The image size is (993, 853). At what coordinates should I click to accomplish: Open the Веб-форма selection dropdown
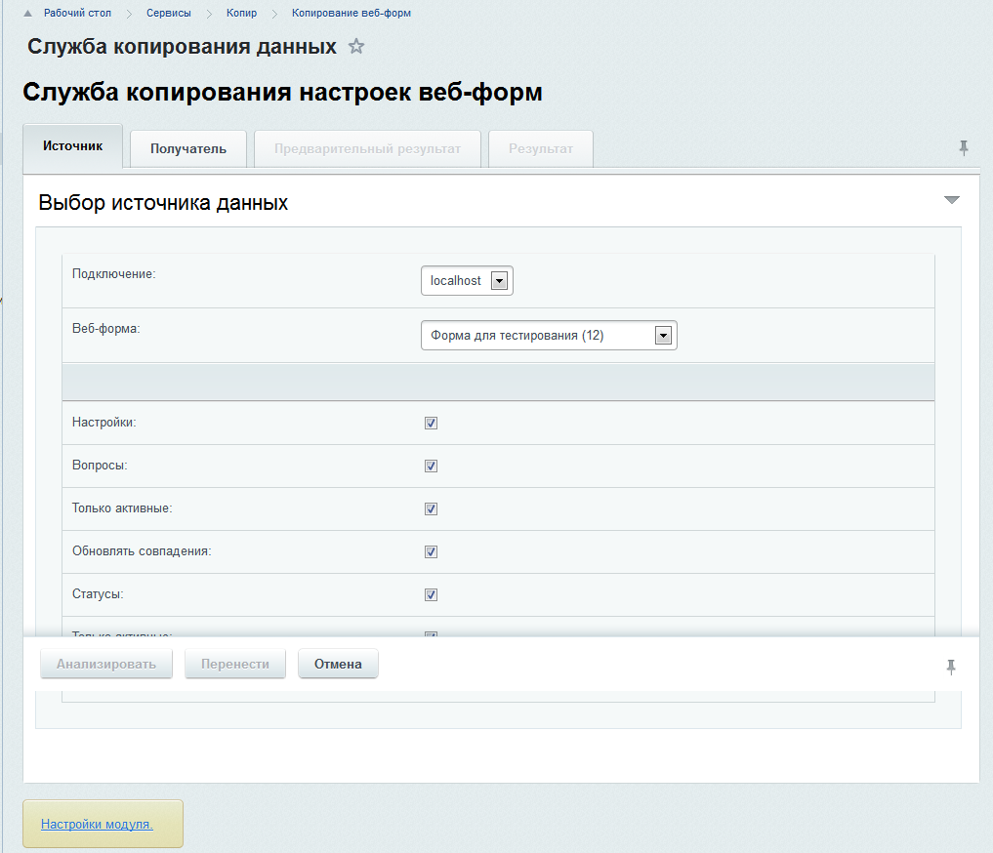point(663,336)
